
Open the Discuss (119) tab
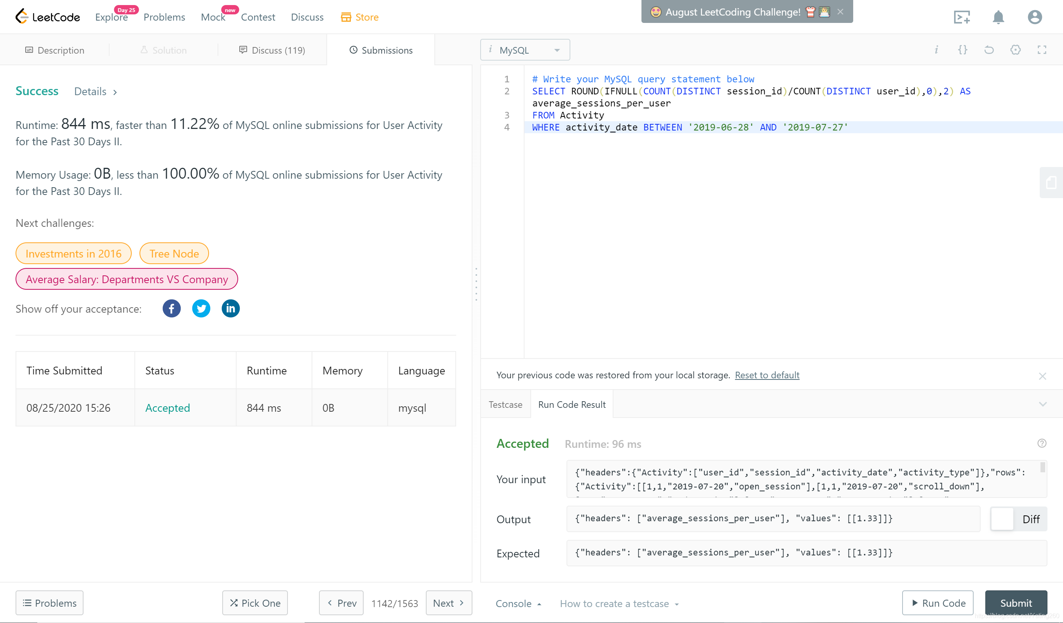click(272, 50)
